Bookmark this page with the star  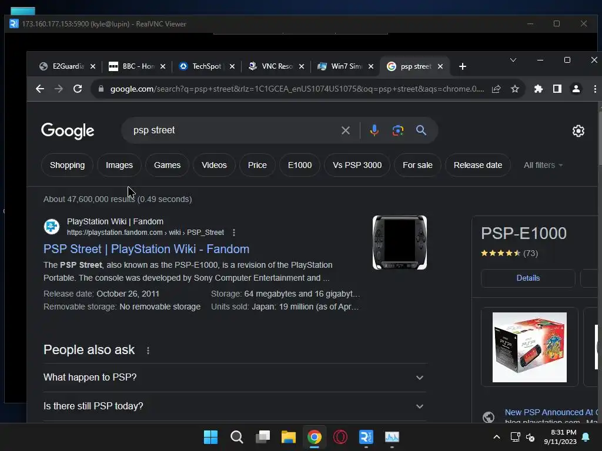(x=515, y=89)
